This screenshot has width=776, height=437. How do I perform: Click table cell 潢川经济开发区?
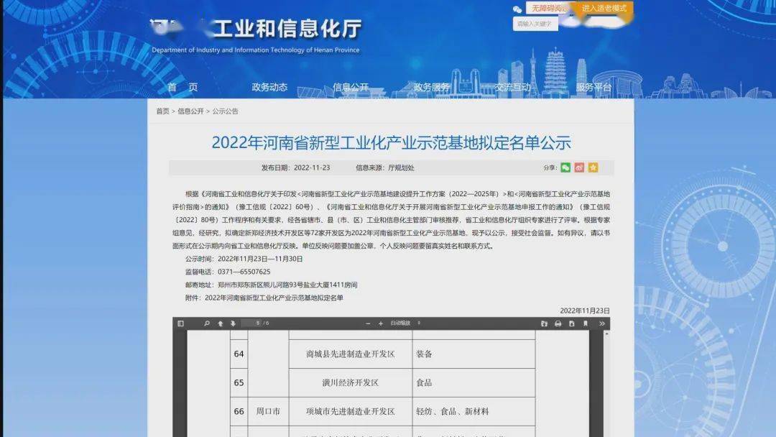tap(351, 382)
